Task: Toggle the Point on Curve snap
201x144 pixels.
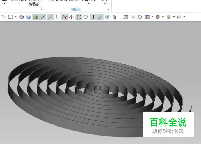Action: click(100, 17)
